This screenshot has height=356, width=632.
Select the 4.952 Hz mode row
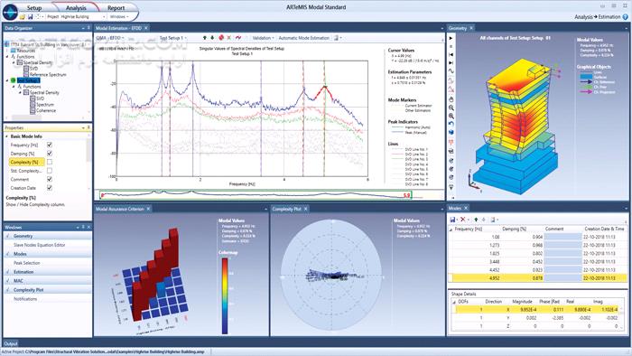538,278
